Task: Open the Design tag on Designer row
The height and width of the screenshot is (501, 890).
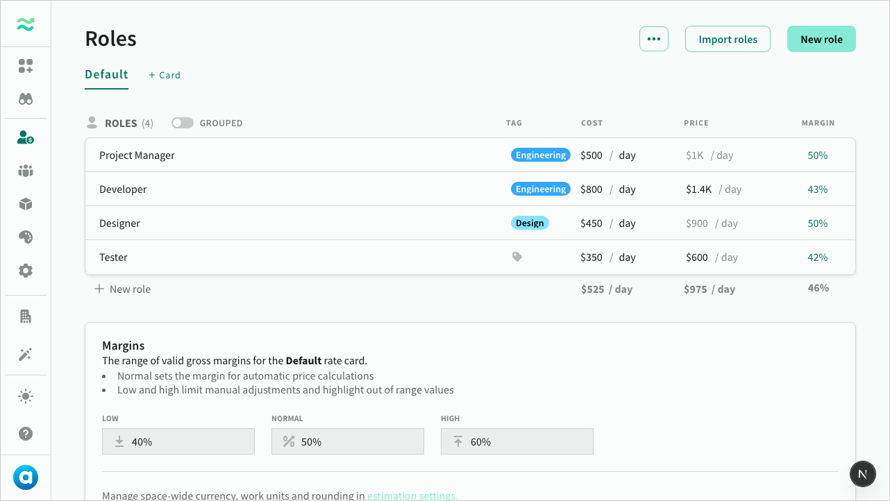Action: click(530, 223)
